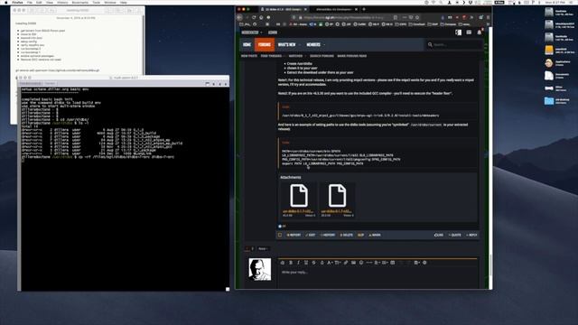Open the What's New navigation tab
Image resolution: width=578 pixels, height=325 pixels.
tap(287, 44)
